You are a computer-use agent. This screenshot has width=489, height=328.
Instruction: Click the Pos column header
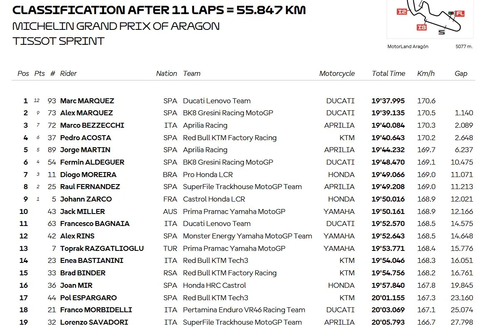pos(23,73)
